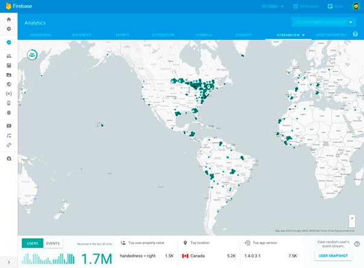
Task: Click the help question mark icon
Action: coord(355,34)
